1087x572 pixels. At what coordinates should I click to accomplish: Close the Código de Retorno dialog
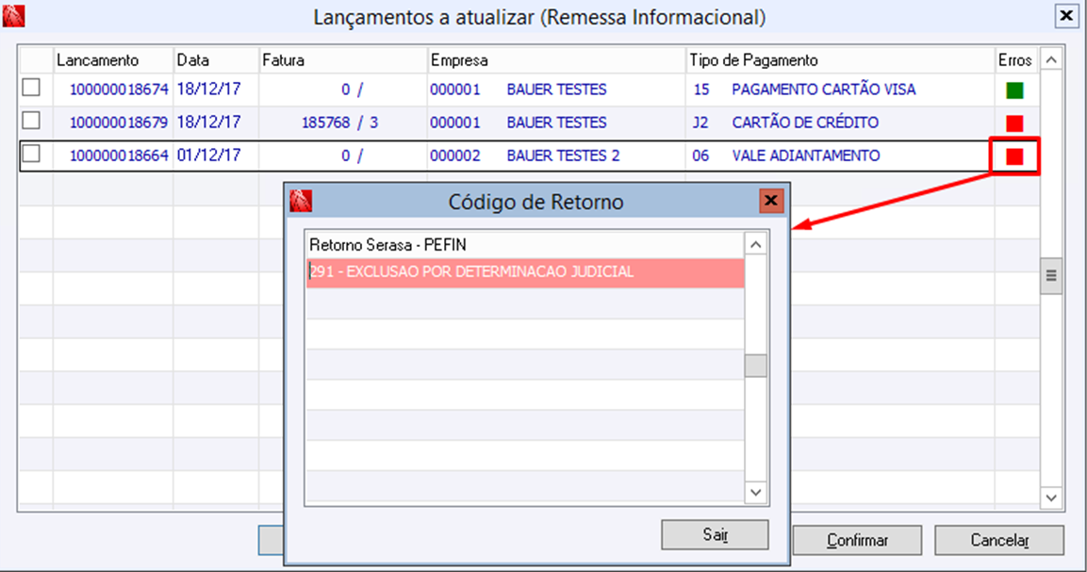click(x=771, y=201)
